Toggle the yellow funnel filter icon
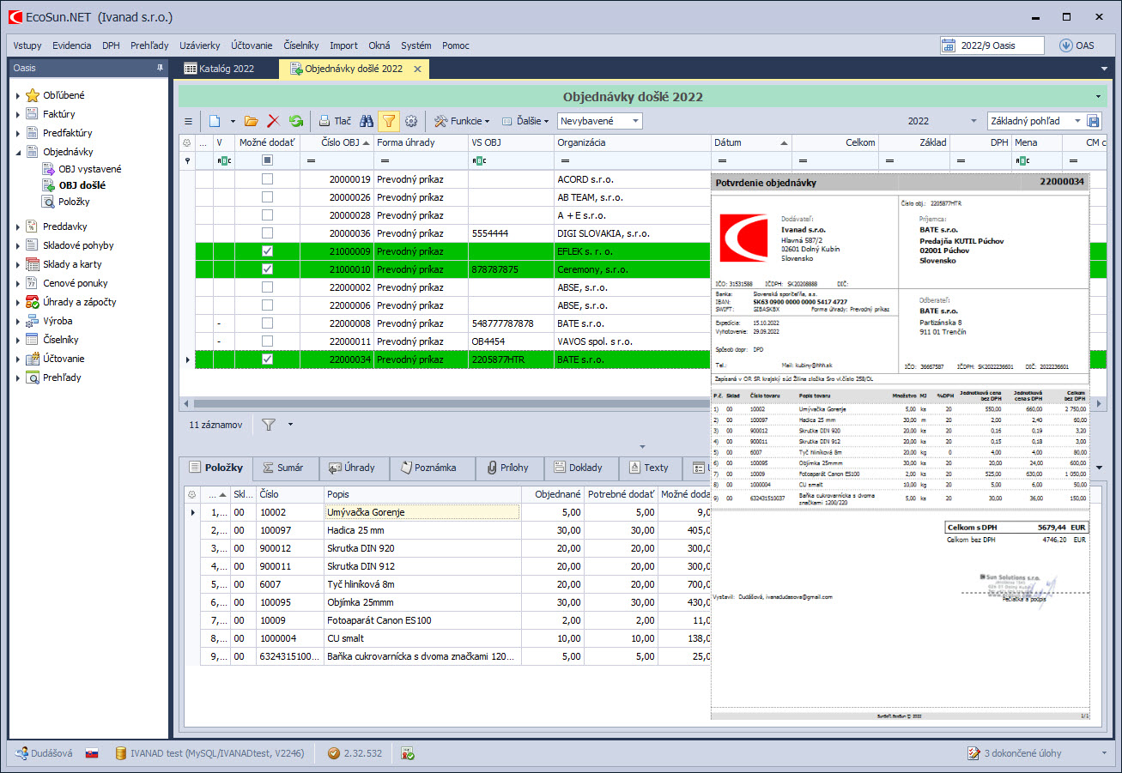The image size is (1122, 773). tap(388, 122)
